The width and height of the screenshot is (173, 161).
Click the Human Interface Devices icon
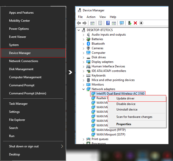88,67
